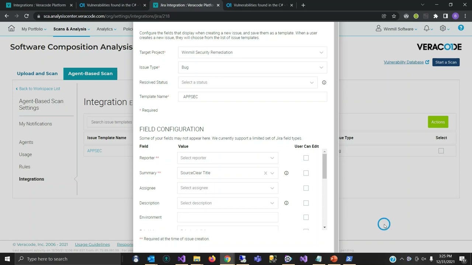Show info for Description field
Image resolution: width=472 pixels, height=265 pixels.
pyautogui.click(x=286, y=203)
